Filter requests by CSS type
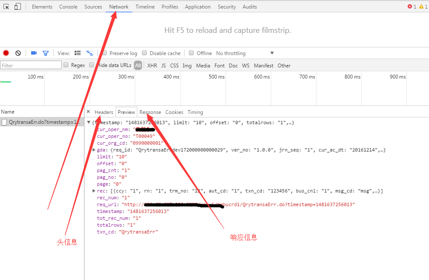The width and height of the screenshot is (429, 280). [174, 65]
